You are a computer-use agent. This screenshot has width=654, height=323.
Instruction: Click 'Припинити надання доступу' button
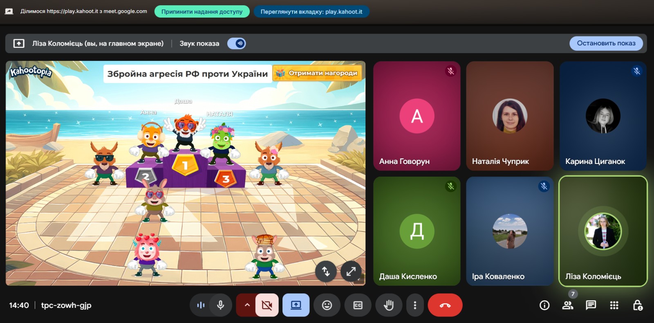point(202,11)
